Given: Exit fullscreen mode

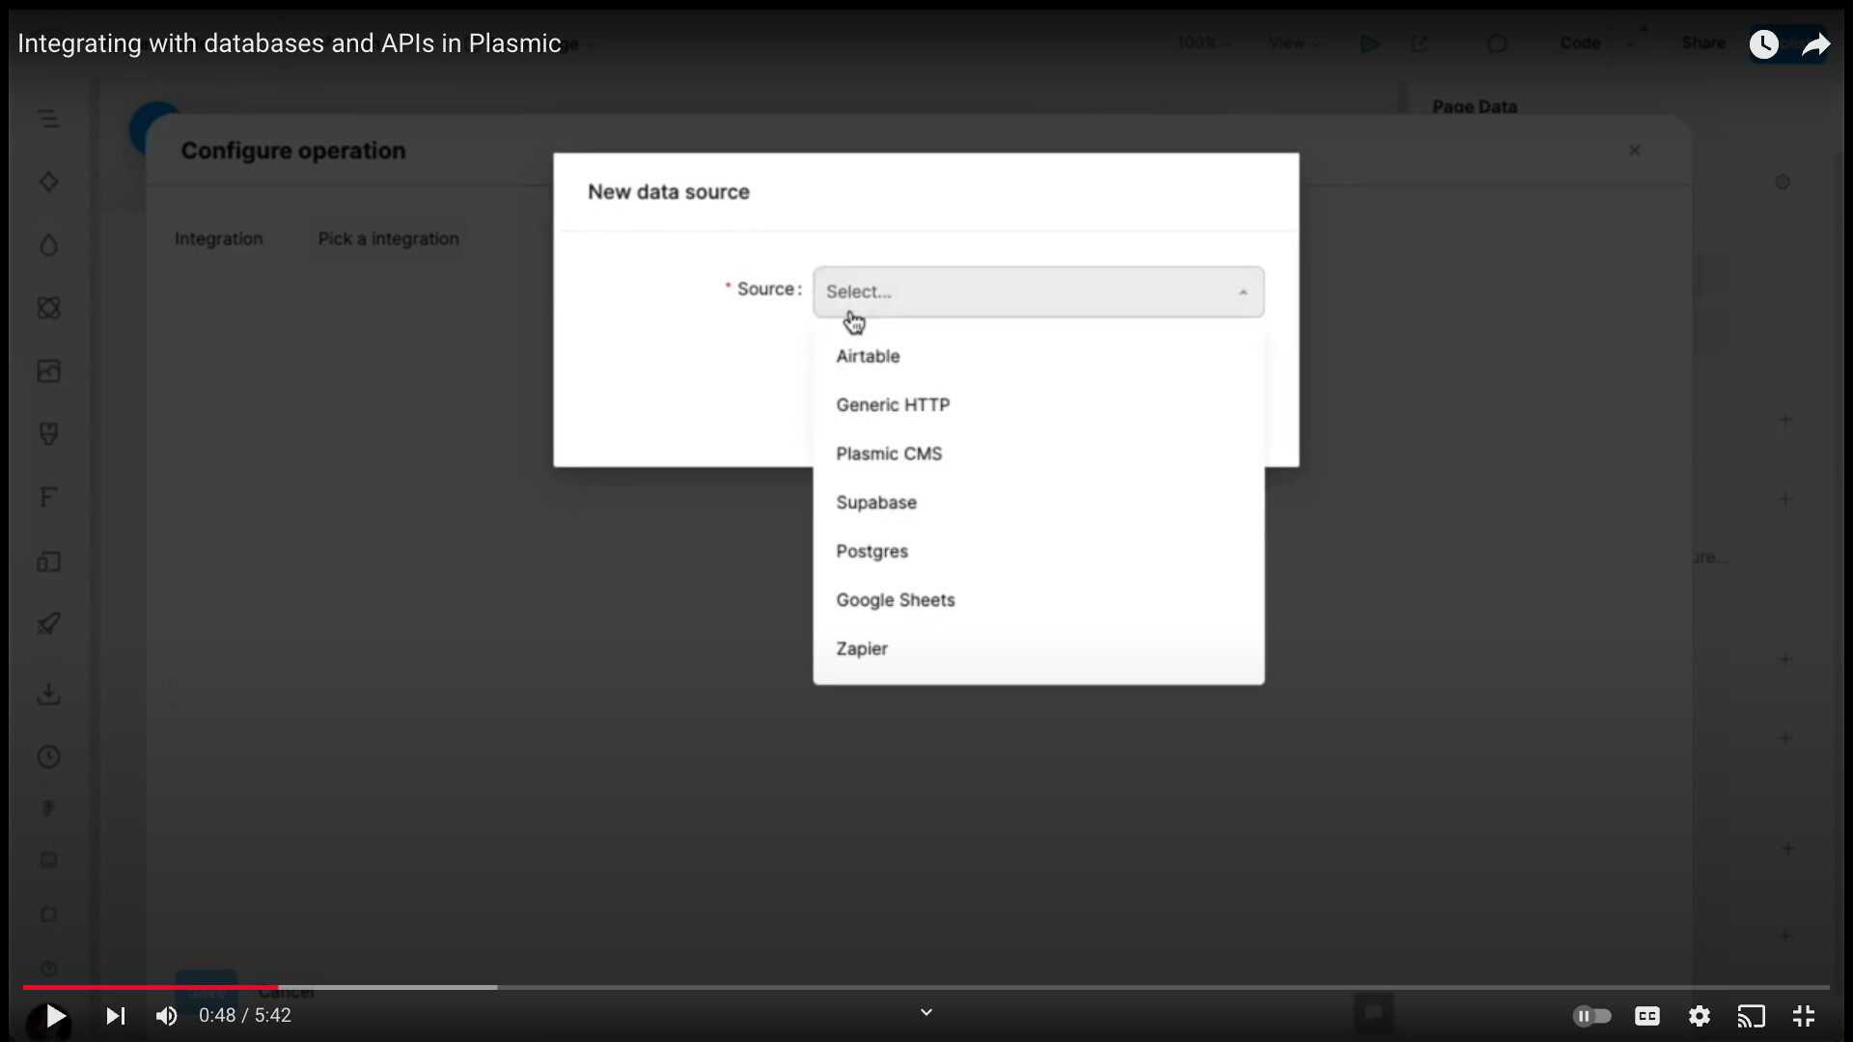Looking at the screenshot, I should point(1803,1016).
